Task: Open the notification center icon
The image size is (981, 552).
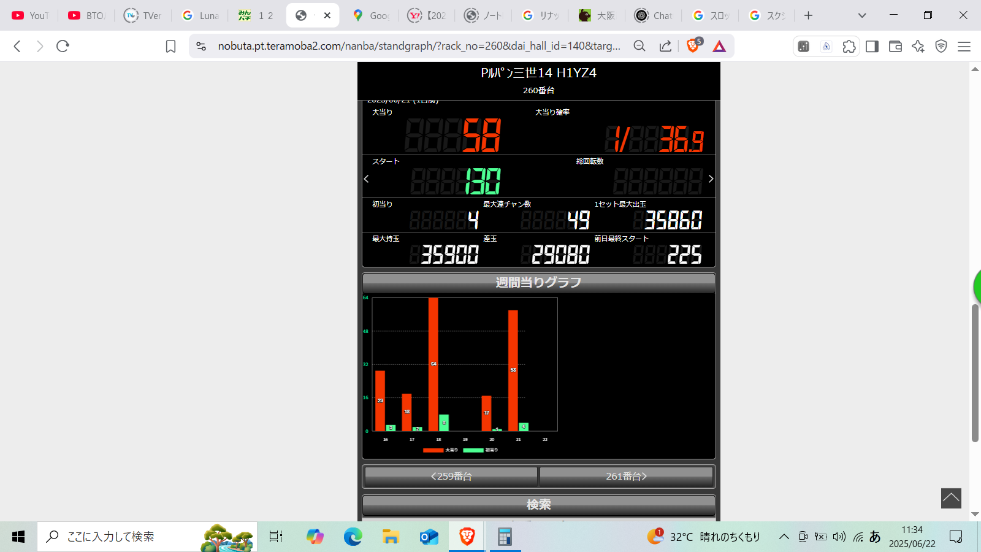Action: coord(956,537)
